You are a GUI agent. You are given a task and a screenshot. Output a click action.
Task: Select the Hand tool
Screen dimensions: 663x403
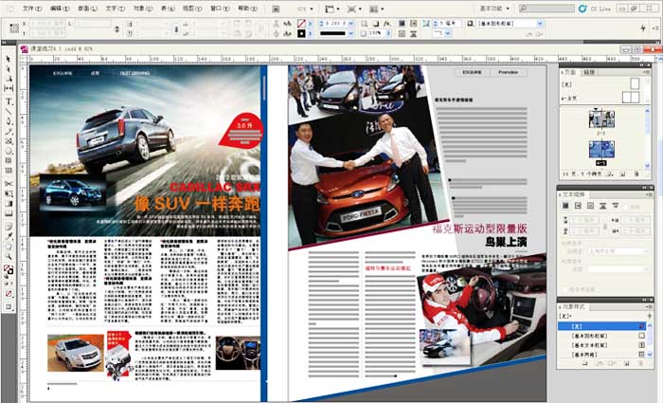[x=8, y=247]
